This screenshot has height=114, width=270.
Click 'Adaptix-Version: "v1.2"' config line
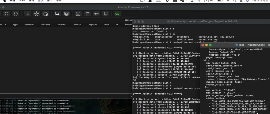[224, 55]
